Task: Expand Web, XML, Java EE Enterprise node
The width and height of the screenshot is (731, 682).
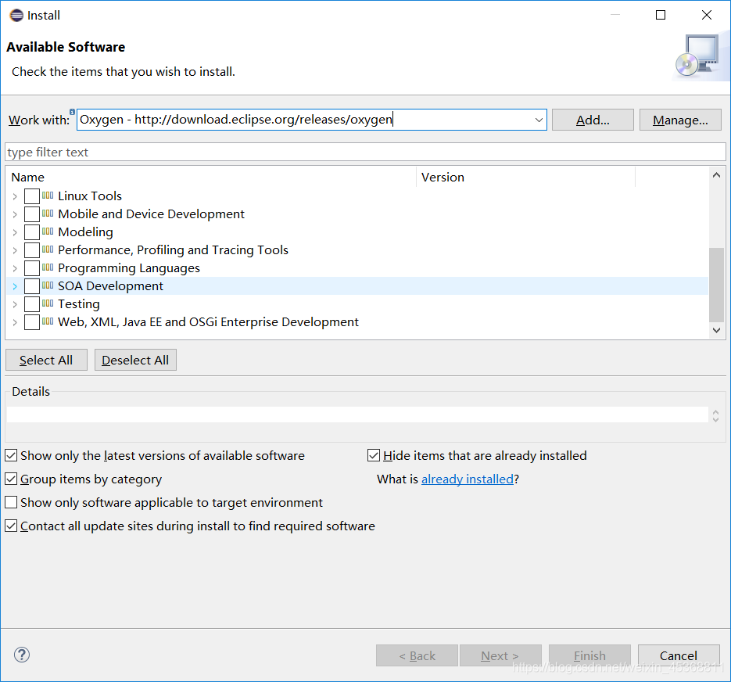Action: (x=15, y=322)
